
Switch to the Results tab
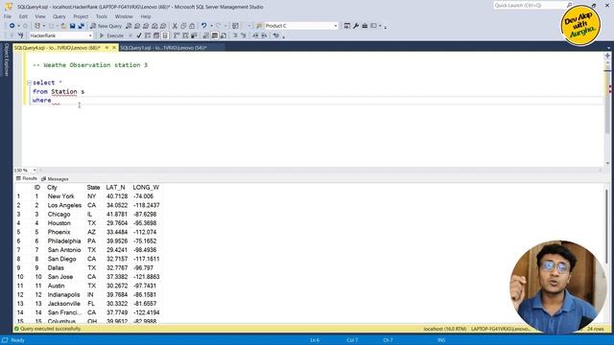[x=27, y=178]
